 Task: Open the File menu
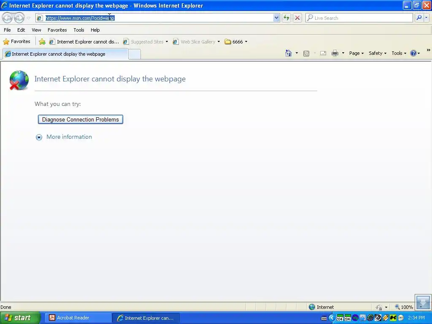pos(8,30)
